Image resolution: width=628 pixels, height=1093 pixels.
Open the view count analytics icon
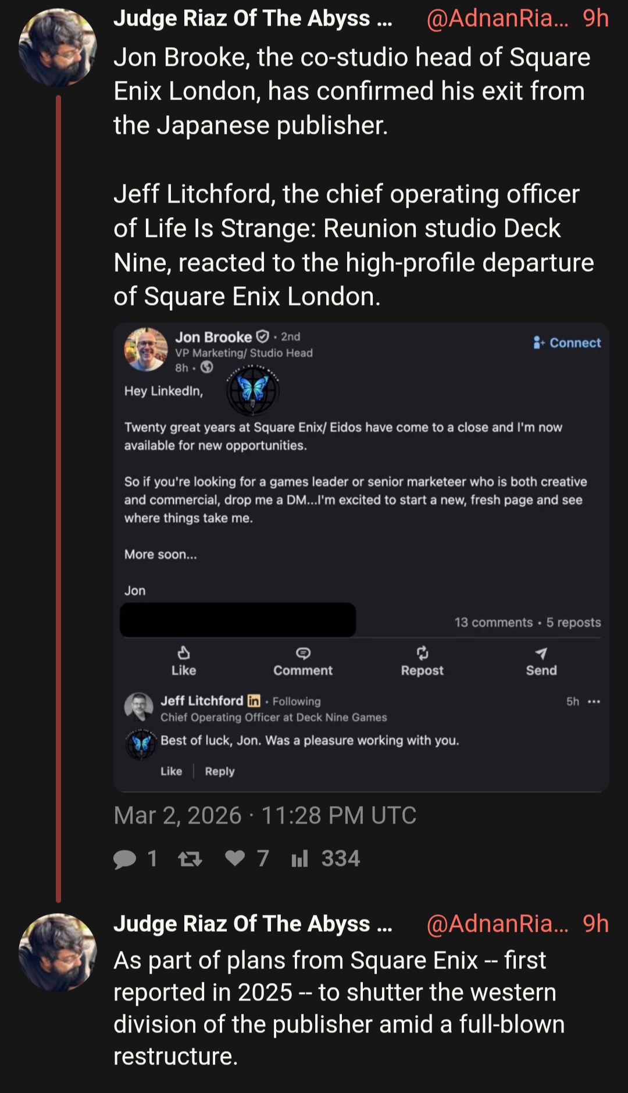click(299, 859)
